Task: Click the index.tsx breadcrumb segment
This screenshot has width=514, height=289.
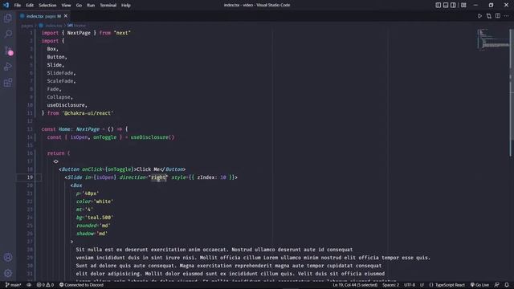Action: coord(51,25)
